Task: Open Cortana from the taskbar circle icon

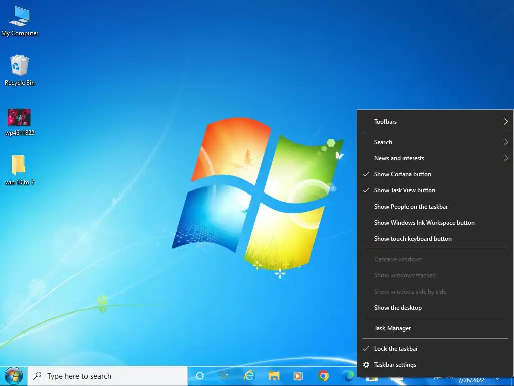Action: (x=200, y=376)
